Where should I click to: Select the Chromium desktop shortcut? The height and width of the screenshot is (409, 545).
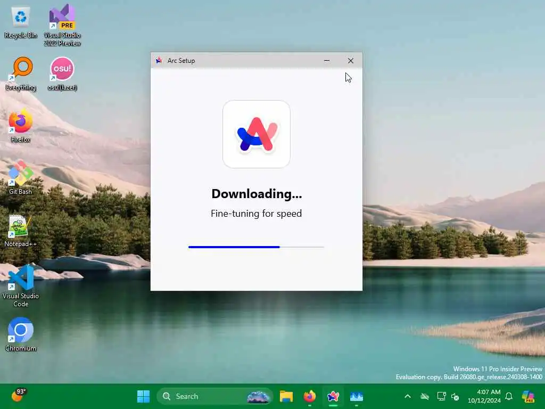point(21,334)
